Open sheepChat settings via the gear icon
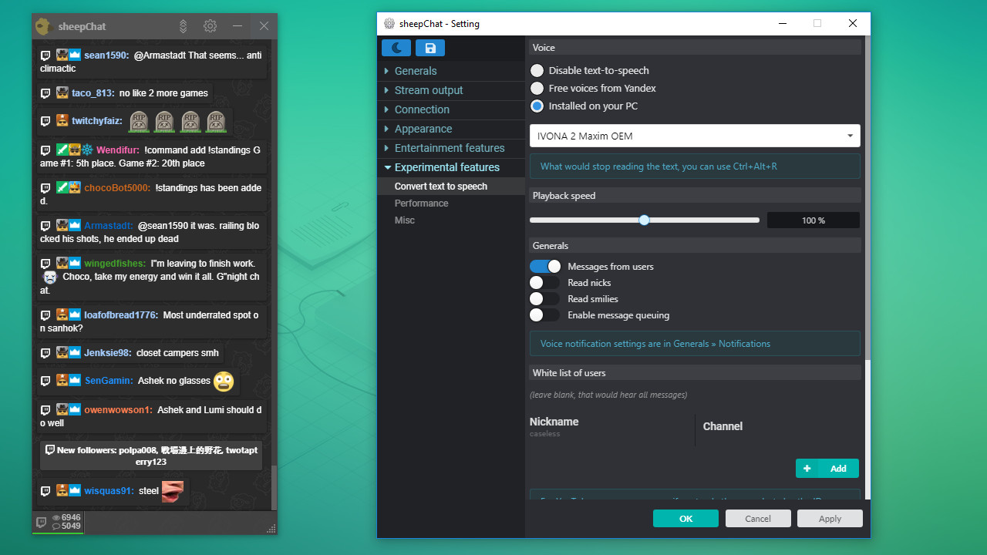Image resolution: width=987 pixels, height=555 pixels. tap(210, 25)
